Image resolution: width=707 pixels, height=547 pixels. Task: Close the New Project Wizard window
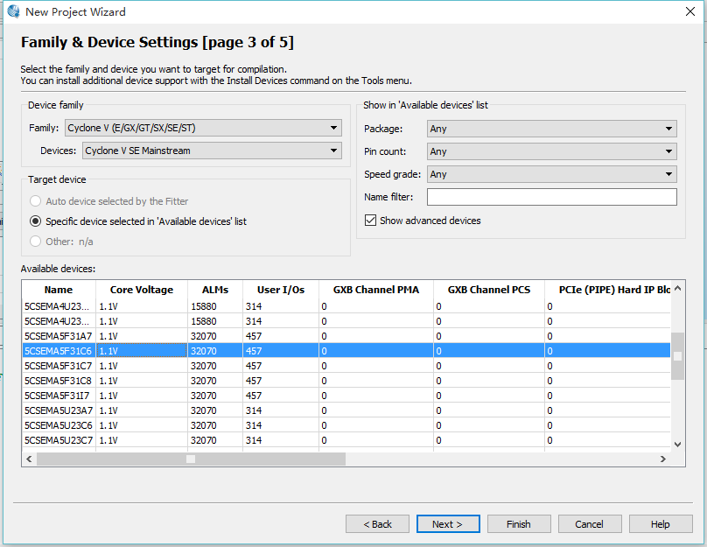click(689, 11)
